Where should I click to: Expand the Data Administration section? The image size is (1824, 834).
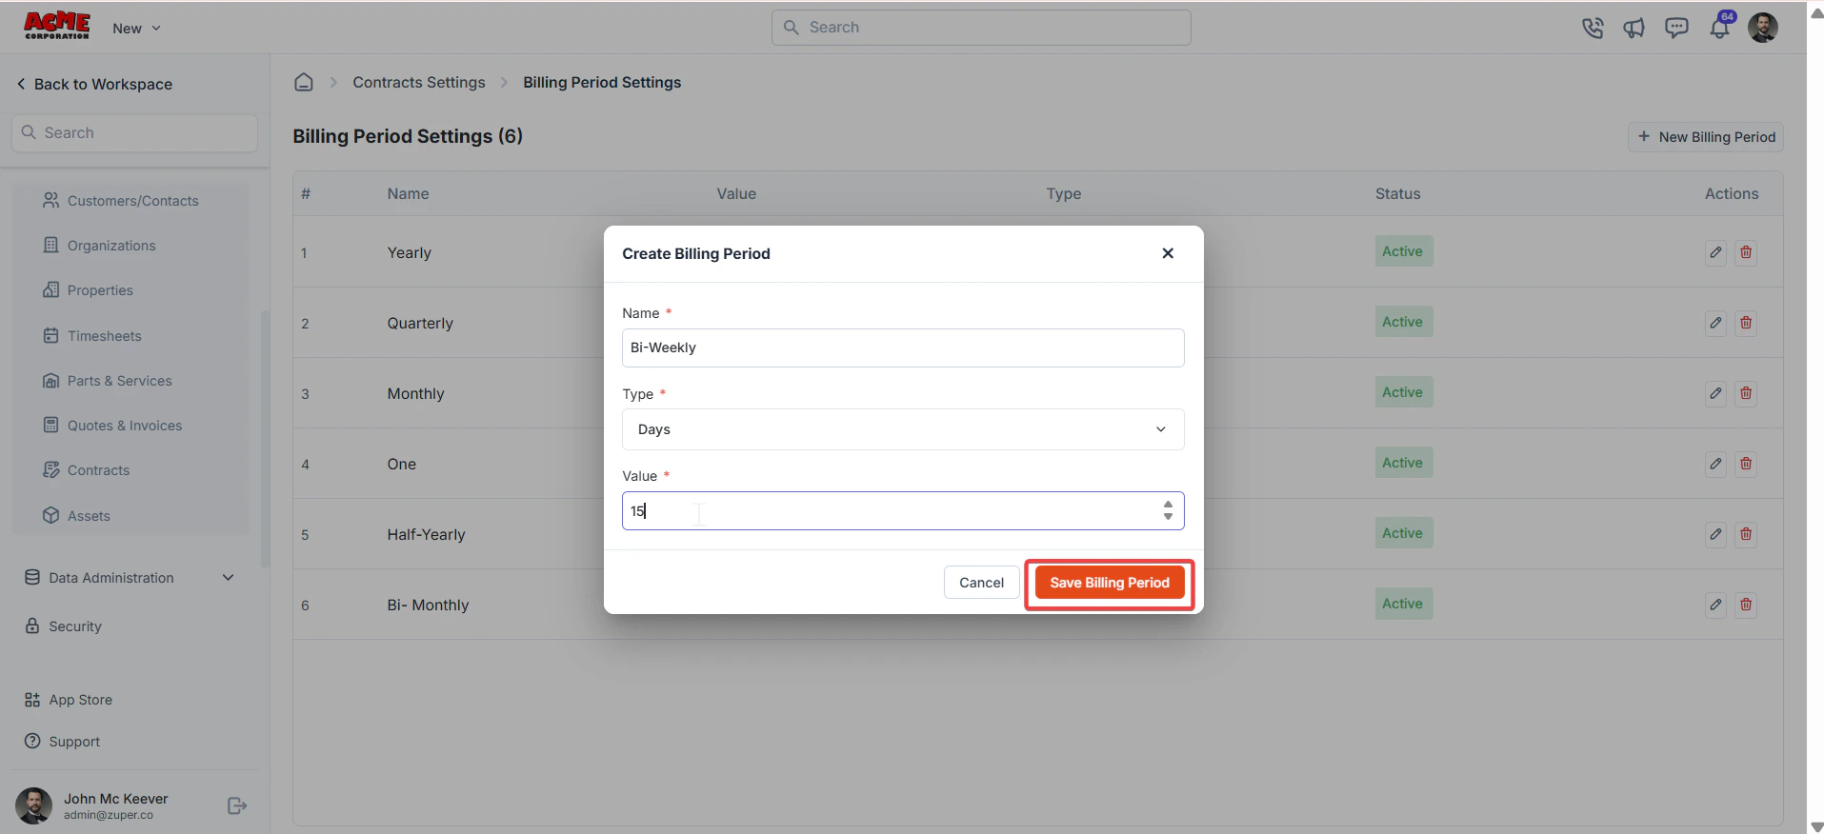pyautogui.click(x=130, y=578)
